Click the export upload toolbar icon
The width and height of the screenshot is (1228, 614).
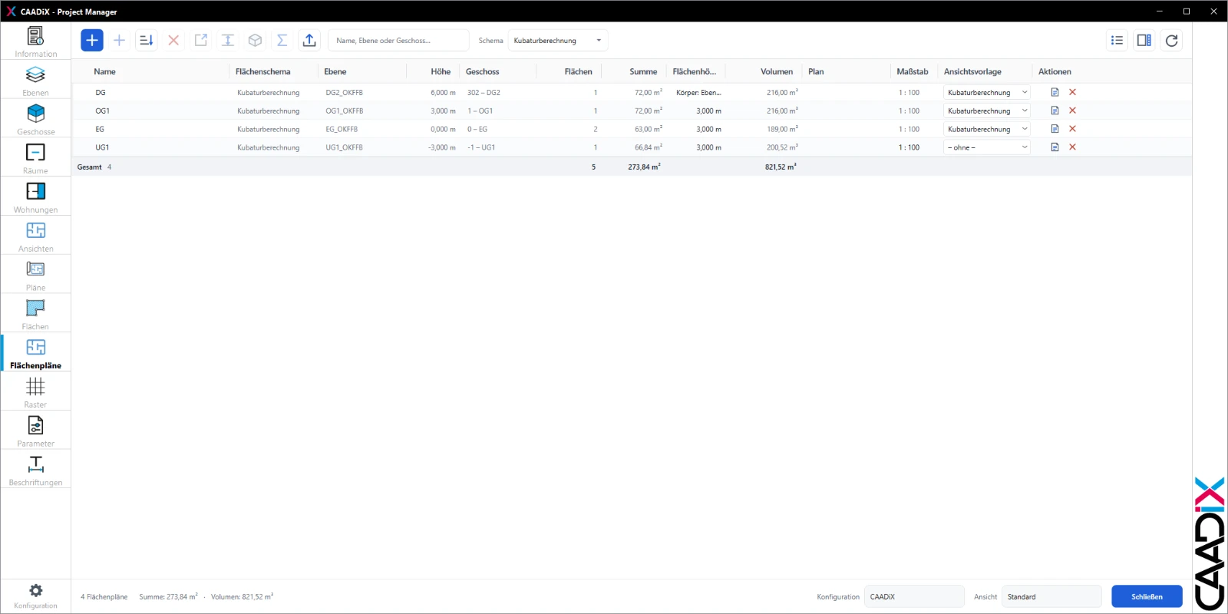[309, 41]
